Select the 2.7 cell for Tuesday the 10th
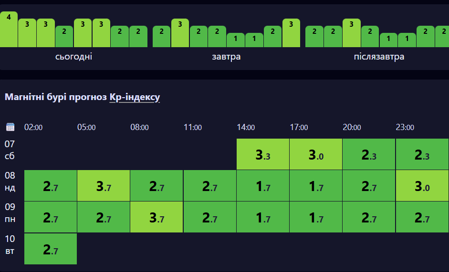 51,249
